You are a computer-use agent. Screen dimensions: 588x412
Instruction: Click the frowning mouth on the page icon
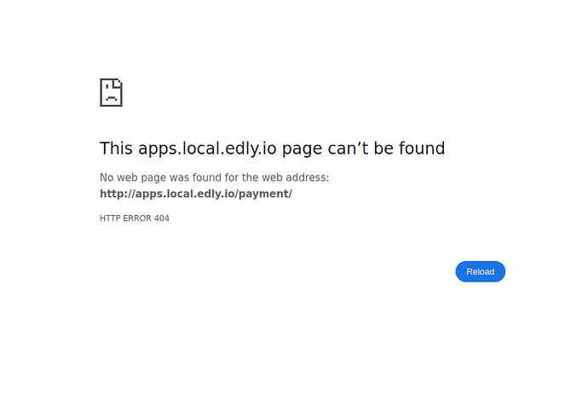pyautogui.click(x=112, y=98)
